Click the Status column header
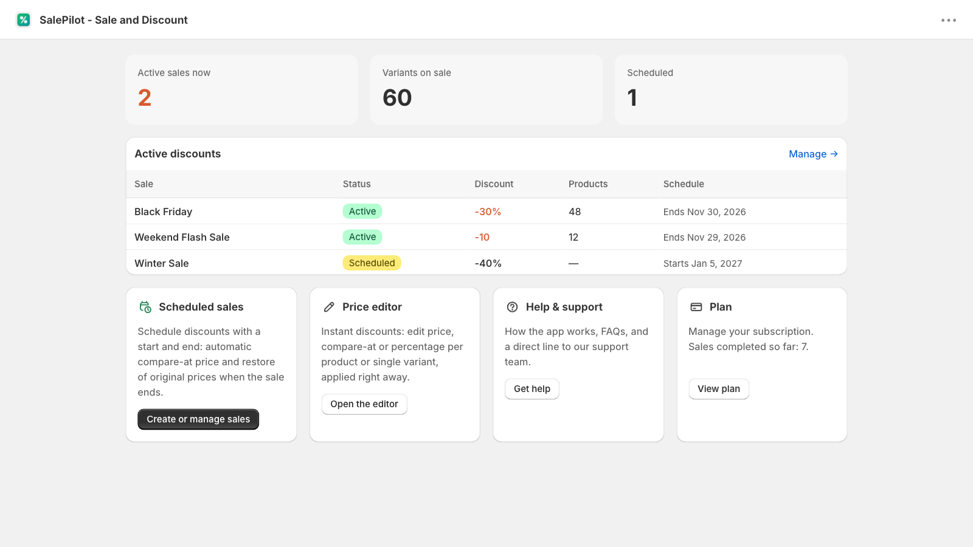This screenshot has height=547, width=973. [356, 184]
